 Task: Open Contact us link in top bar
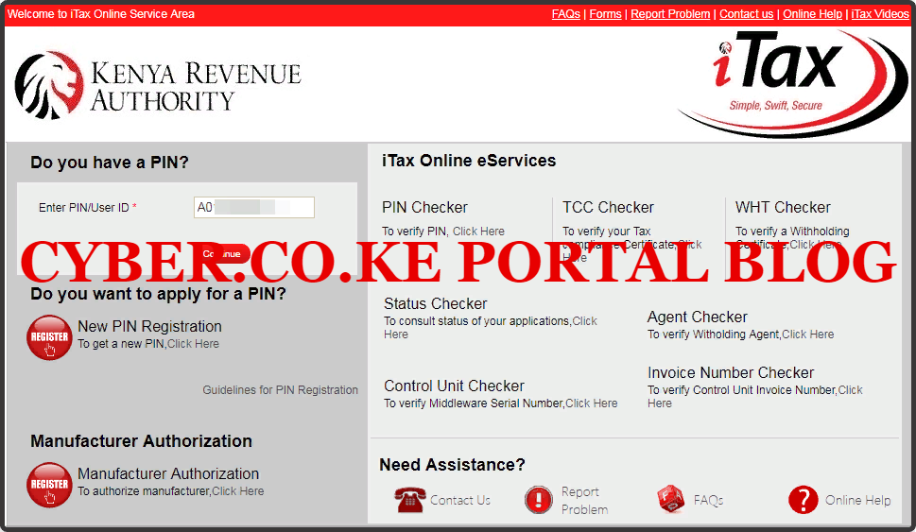pos(746,14)
